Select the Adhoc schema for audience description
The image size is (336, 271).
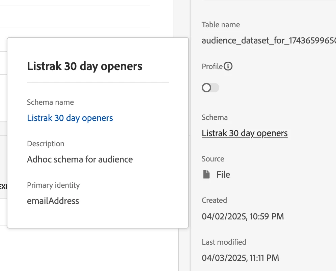80,159
